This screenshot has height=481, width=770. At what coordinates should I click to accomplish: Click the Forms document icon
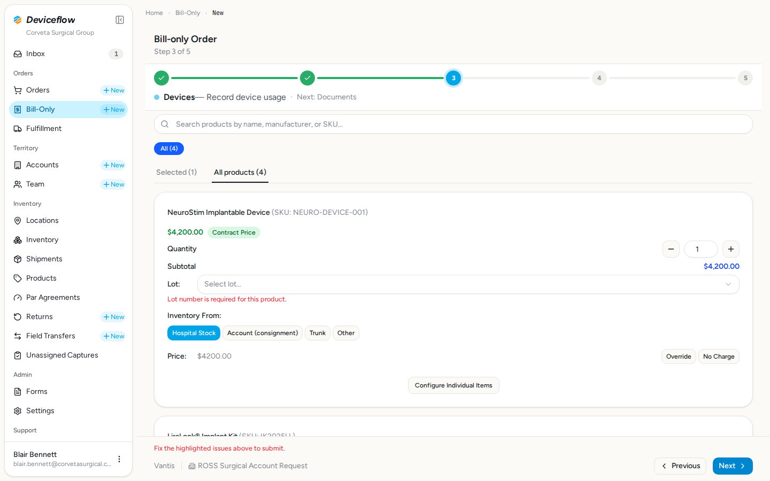(18, 392)
